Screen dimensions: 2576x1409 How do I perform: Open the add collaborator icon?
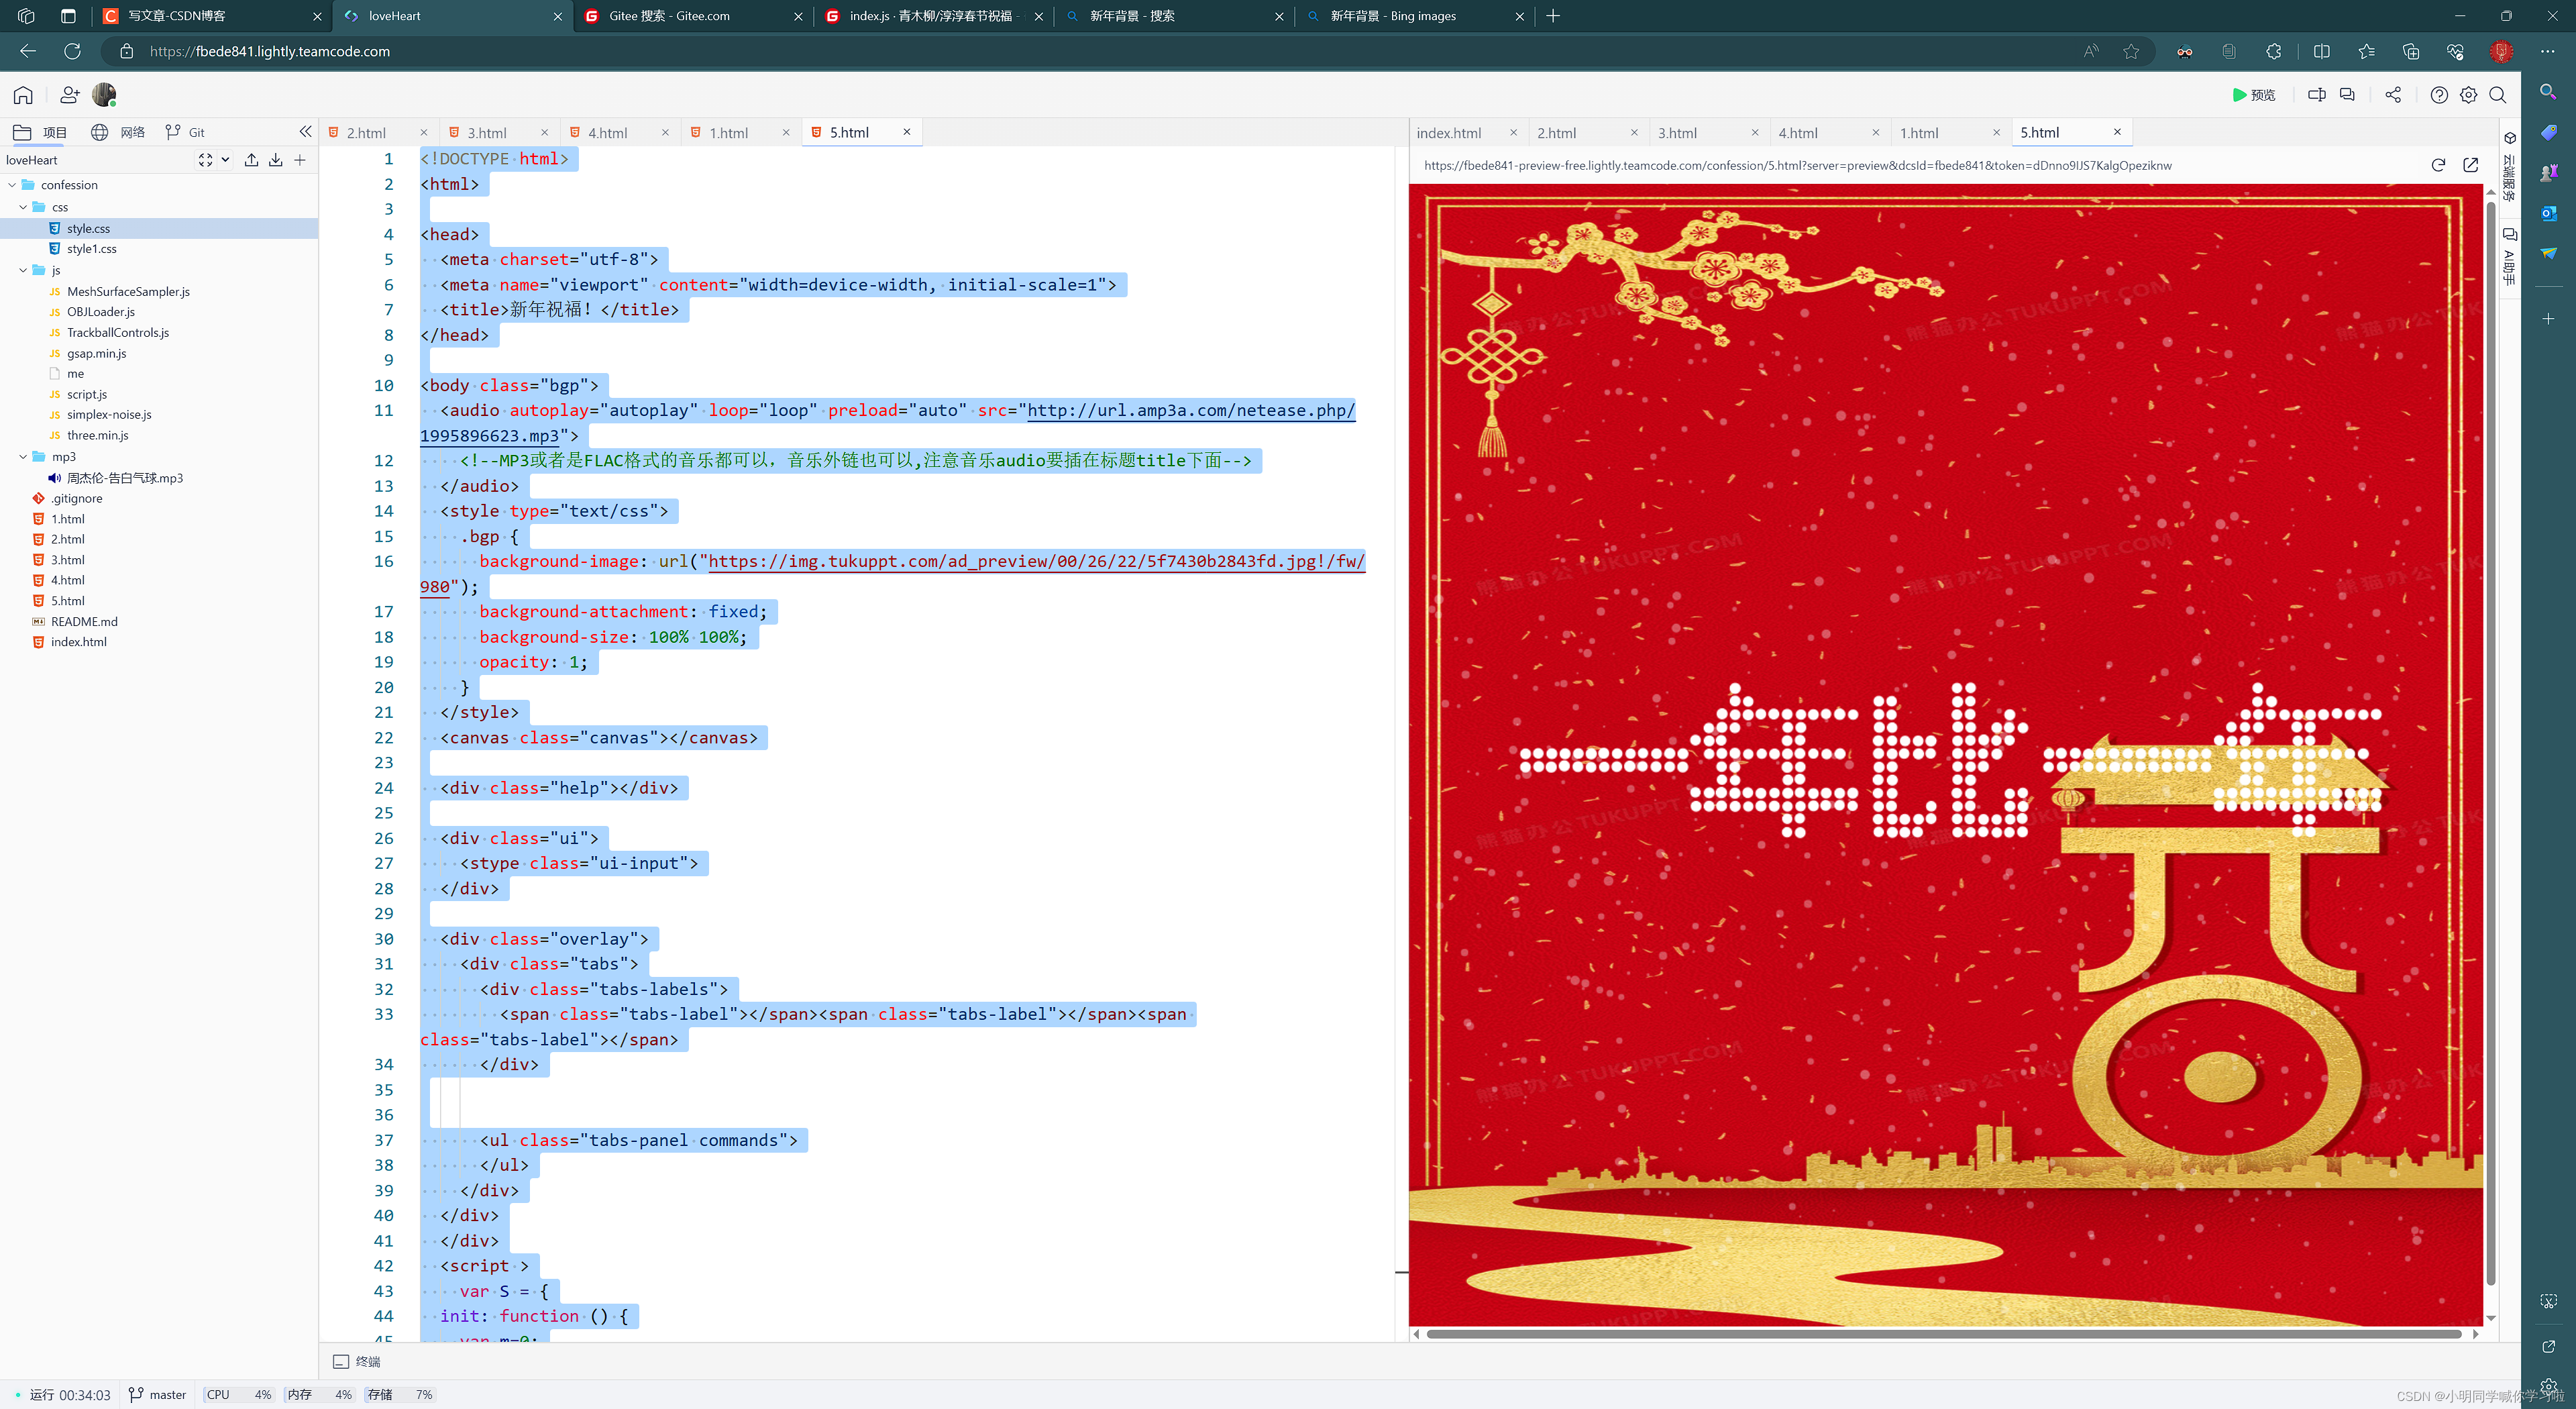pos(69,95)
